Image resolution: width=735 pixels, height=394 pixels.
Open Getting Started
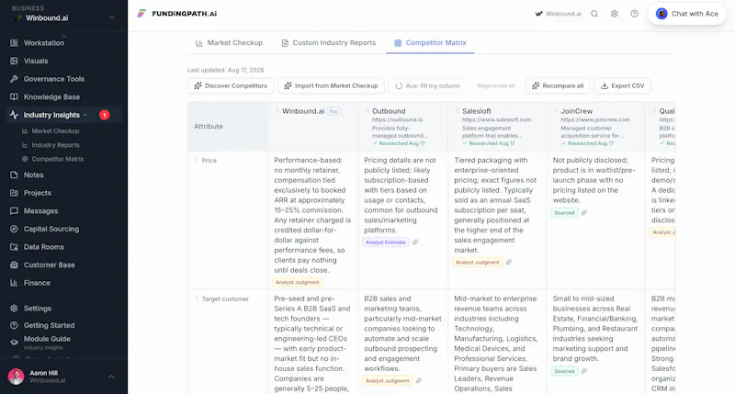tap(49, 325)
